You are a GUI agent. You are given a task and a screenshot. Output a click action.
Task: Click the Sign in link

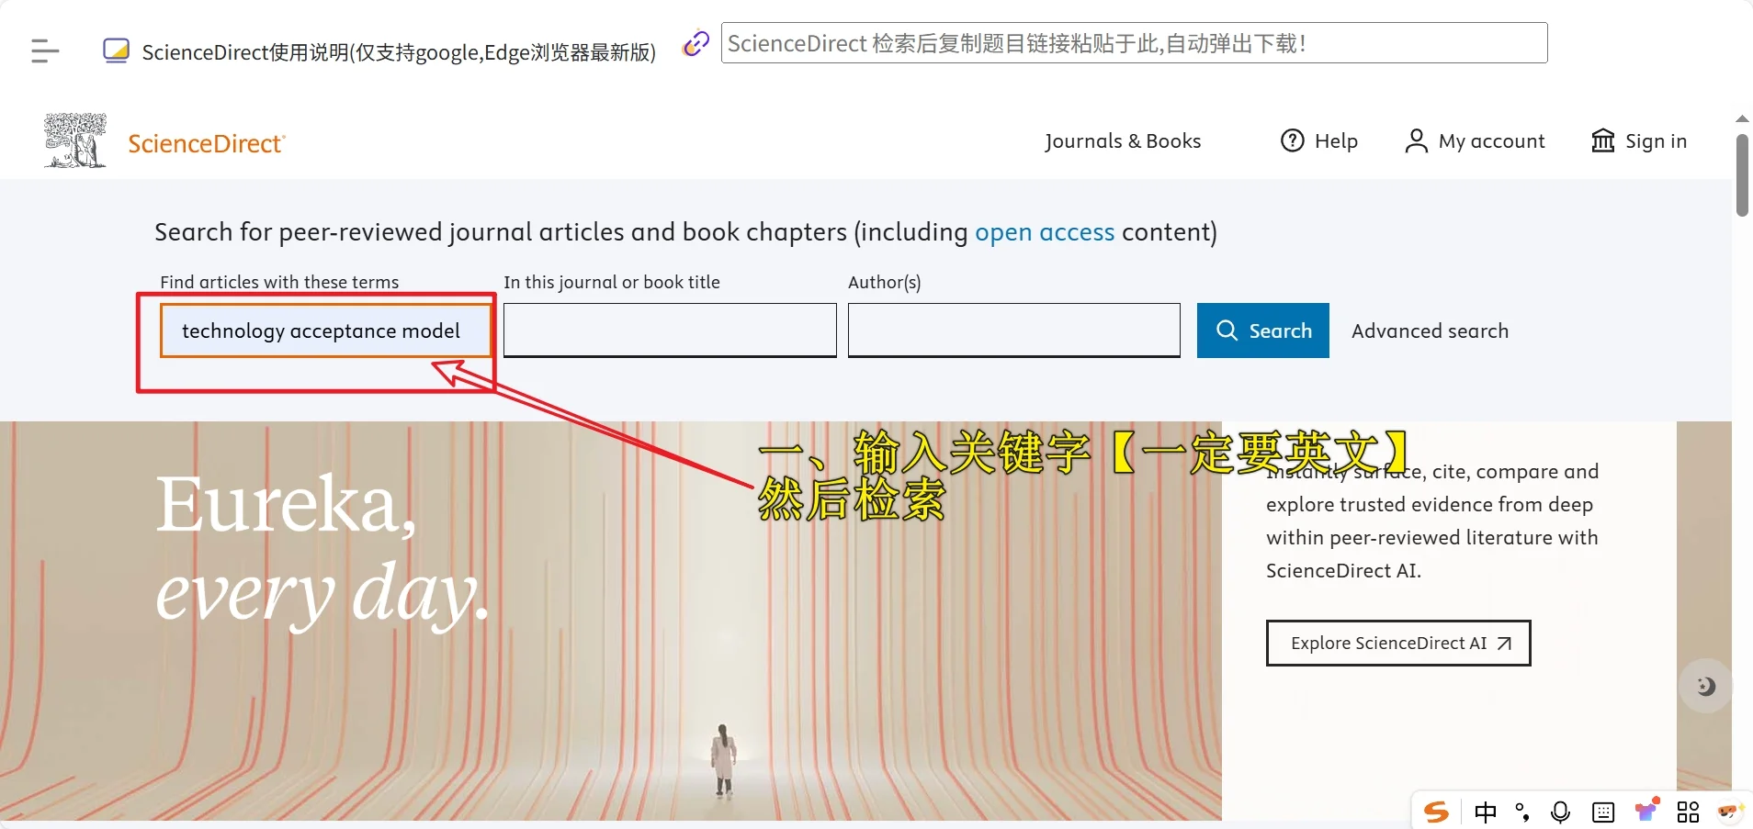[1656, 140]
